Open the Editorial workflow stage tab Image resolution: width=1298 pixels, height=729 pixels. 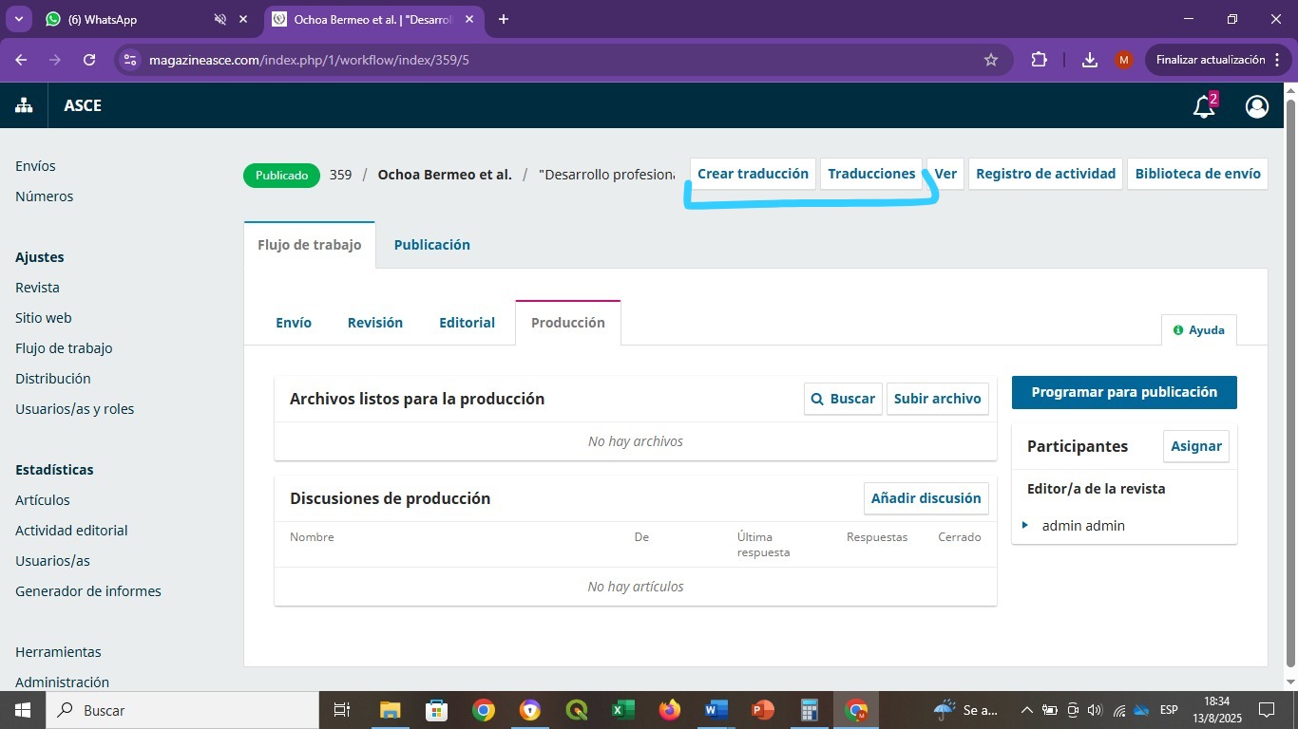click(467, 323)
